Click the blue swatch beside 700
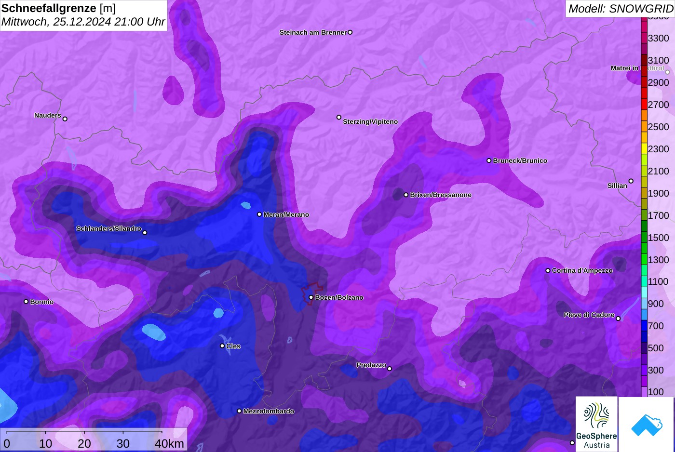Viewport: 675px width, 452px height. (644, 326)
